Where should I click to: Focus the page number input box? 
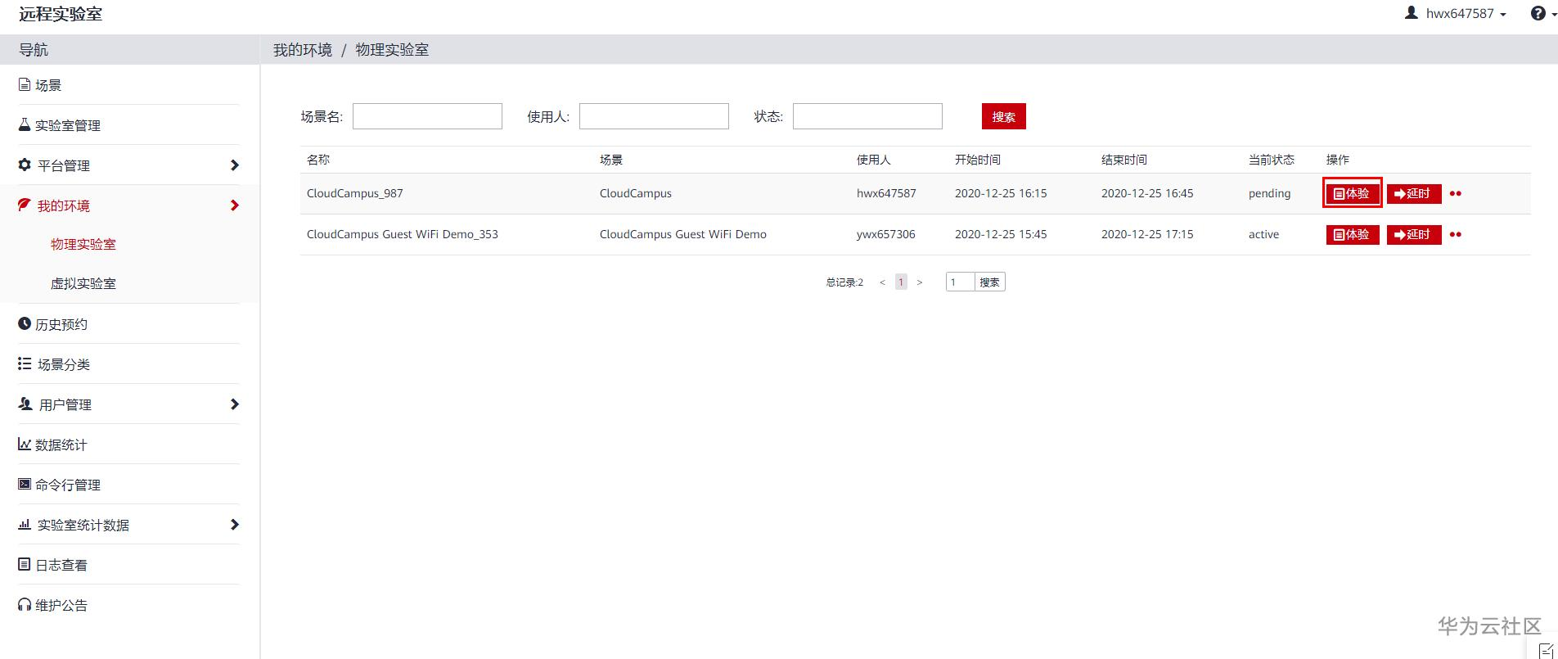pyautogui.click(x=960, y=282)
